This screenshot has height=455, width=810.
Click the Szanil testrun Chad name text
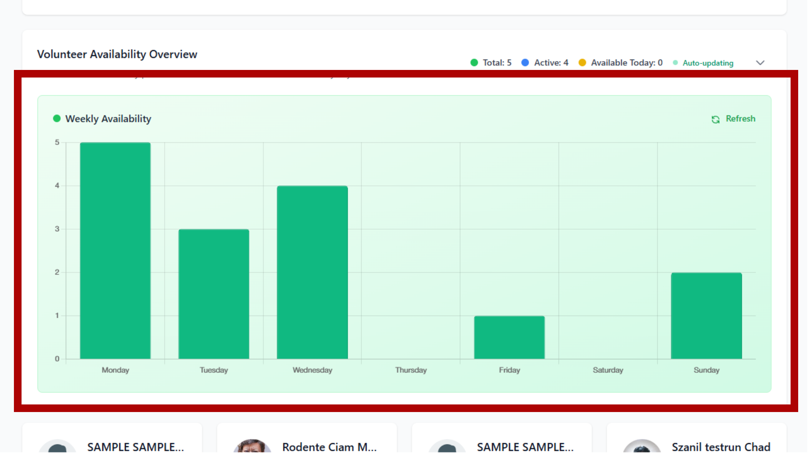tap(721, 447)
